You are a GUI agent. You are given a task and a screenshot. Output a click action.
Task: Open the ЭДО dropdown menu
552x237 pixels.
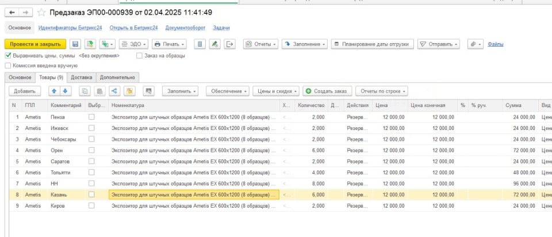click(134, 44)
